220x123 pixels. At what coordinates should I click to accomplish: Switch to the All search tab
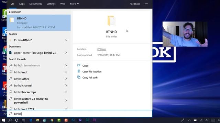pos(13,4)
